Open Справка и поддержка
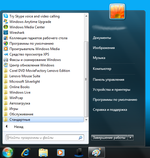This screenshot has width=150, height=158. pyautogui.click(x=110, y=110)
